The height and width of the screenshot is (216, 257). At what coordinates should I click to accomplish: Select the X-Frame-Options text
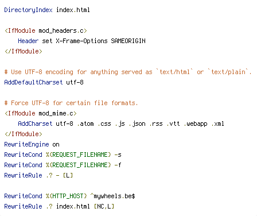[81, 41]
